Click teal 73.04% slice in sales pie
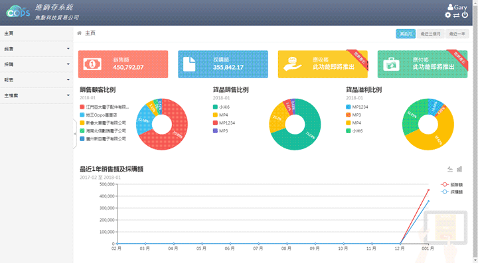 (x=309, y=135)
